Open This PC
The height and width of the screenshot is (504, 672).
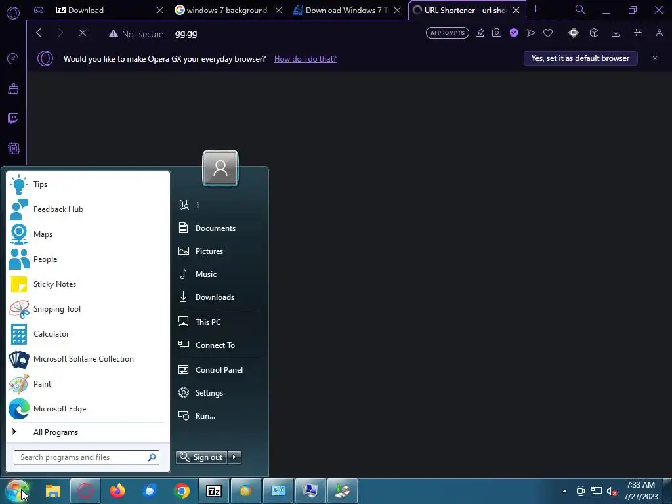[219, 322]
